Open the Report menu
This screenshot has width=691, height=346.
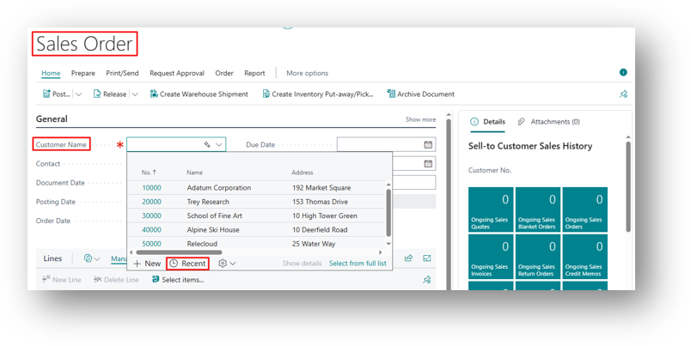click(x=254, y=73)
